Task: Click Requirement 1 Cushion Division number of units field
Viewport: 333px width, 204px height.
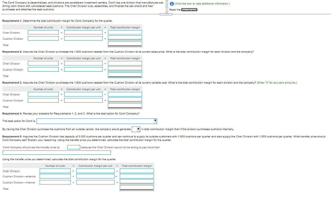Action: pyautogui.click(x=43, y=38)
